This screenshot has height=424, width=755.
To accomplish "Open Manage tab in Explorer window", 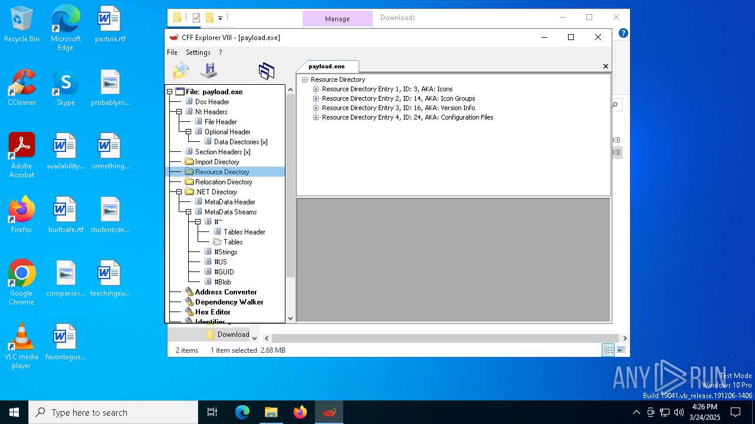I will [337, 19].
